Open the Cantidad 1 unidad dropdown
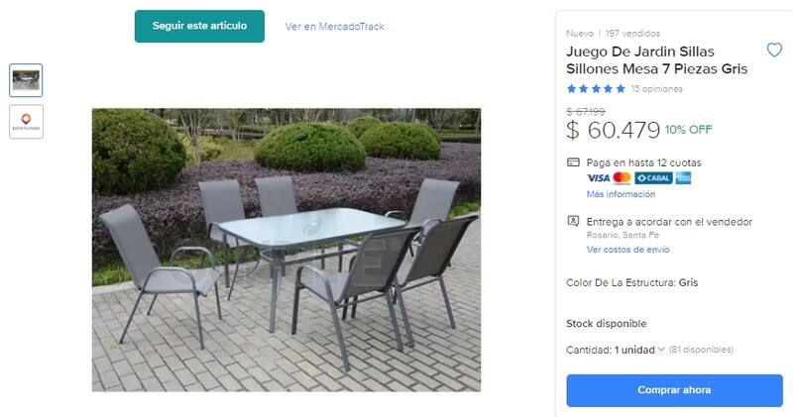793x417 pixels. click(x=615, y=350)
